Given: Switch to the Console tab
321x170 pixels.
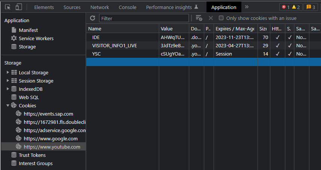Looking at the screenshot, I should [128, 8].
